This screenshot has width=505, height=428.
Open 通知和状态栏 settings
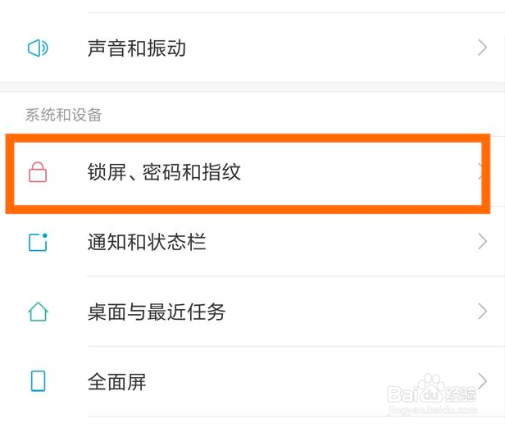[x=147, y=242]
